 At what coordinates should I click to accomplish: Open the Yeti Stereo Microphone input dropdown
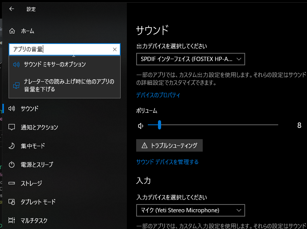pos(190,210)
